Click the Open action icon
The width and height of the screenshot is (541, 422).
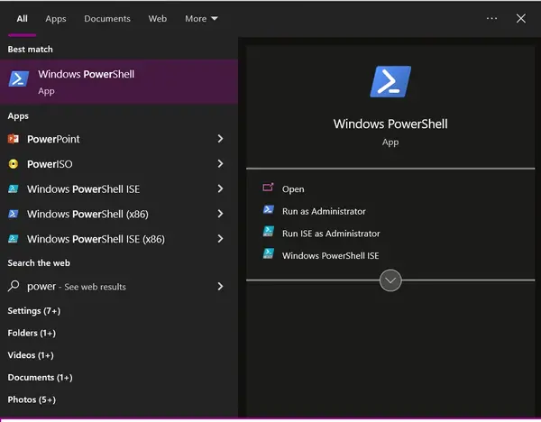pos(268,188)
